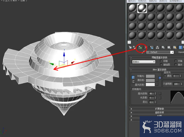Enable the 双面 two-sided checkbox
Viewport: 184px width, 137px height.
(x=176, y=61)
